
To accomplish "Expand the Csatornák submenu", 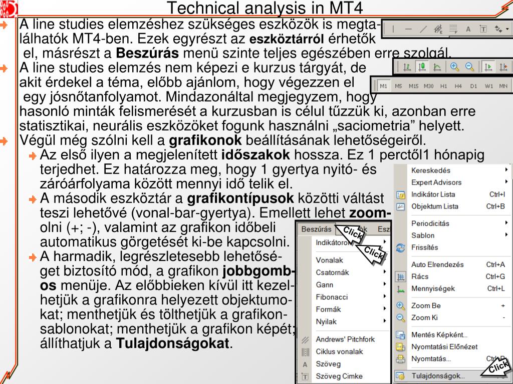I will click(x=385, y=271).
